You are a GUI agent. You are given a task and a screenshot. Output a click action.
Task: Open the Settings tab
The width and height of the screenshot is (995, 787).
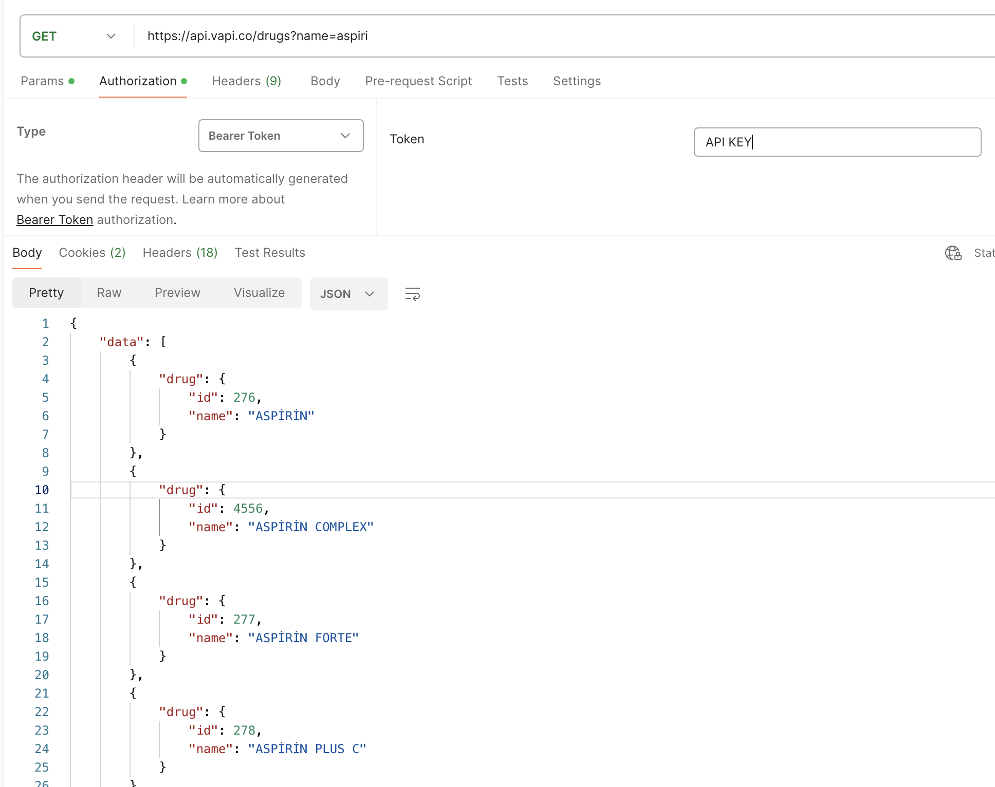click(x=577, y=81)
